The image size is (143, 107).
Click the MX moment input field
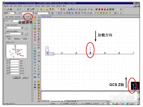tap(14, 68)
